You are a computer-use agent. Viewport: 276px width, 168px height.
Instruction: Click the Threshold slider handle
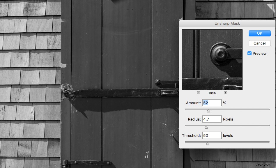click(208, 144)
